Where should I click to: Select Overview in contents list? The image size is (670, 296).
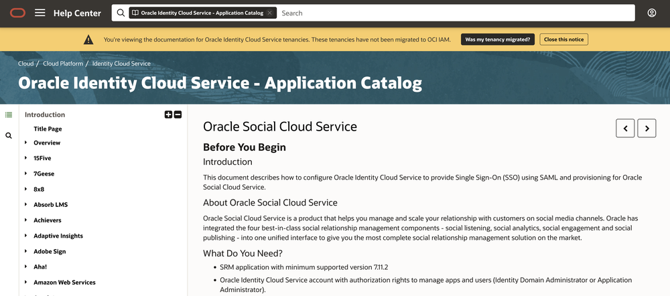click(47, 143)
